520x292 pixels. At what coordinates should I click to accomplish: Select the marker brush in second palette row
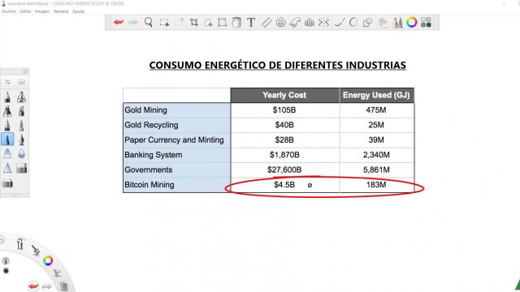pos(7,111)
